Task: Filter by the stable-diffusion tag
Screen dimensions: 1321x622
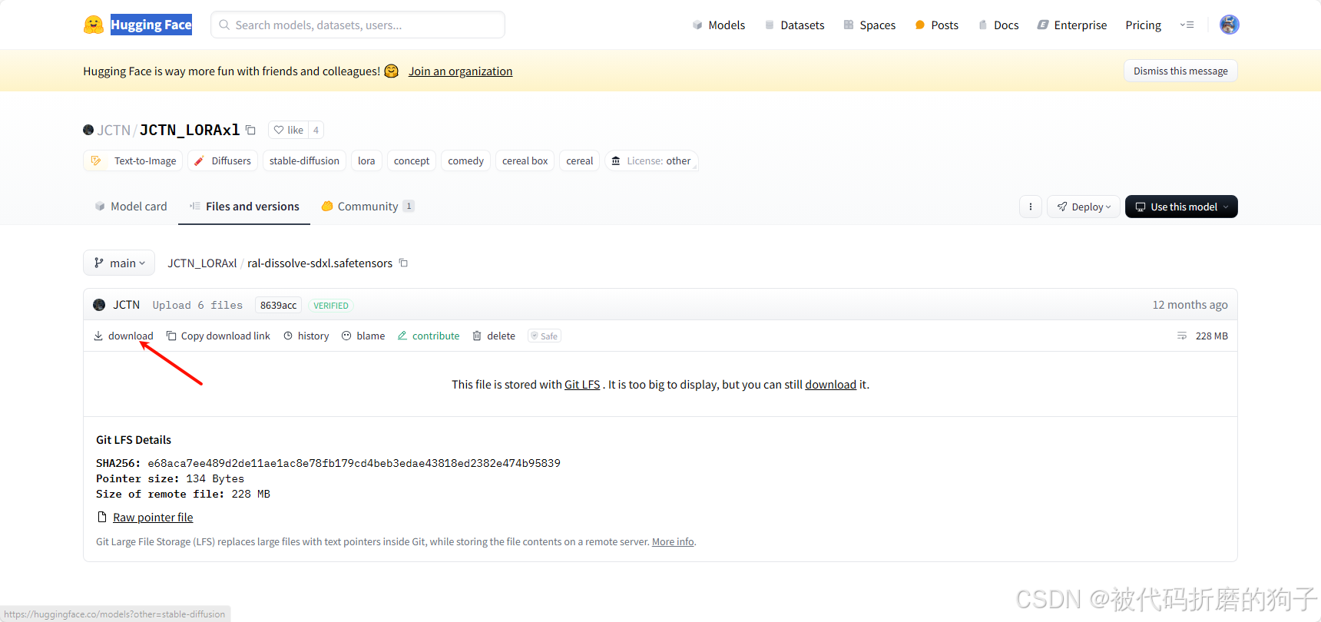Action: pos(304,160)
